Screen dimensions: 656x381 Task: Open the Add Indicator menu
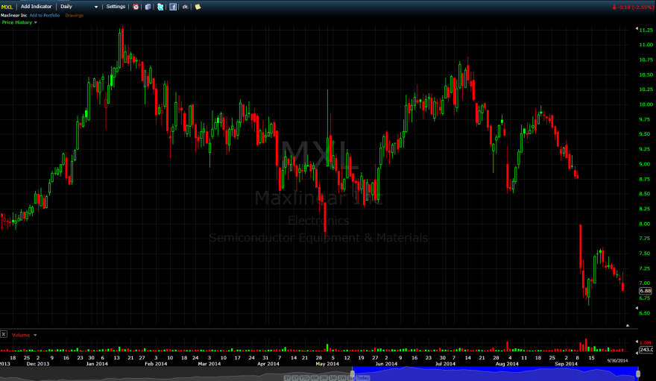[36, 7]
